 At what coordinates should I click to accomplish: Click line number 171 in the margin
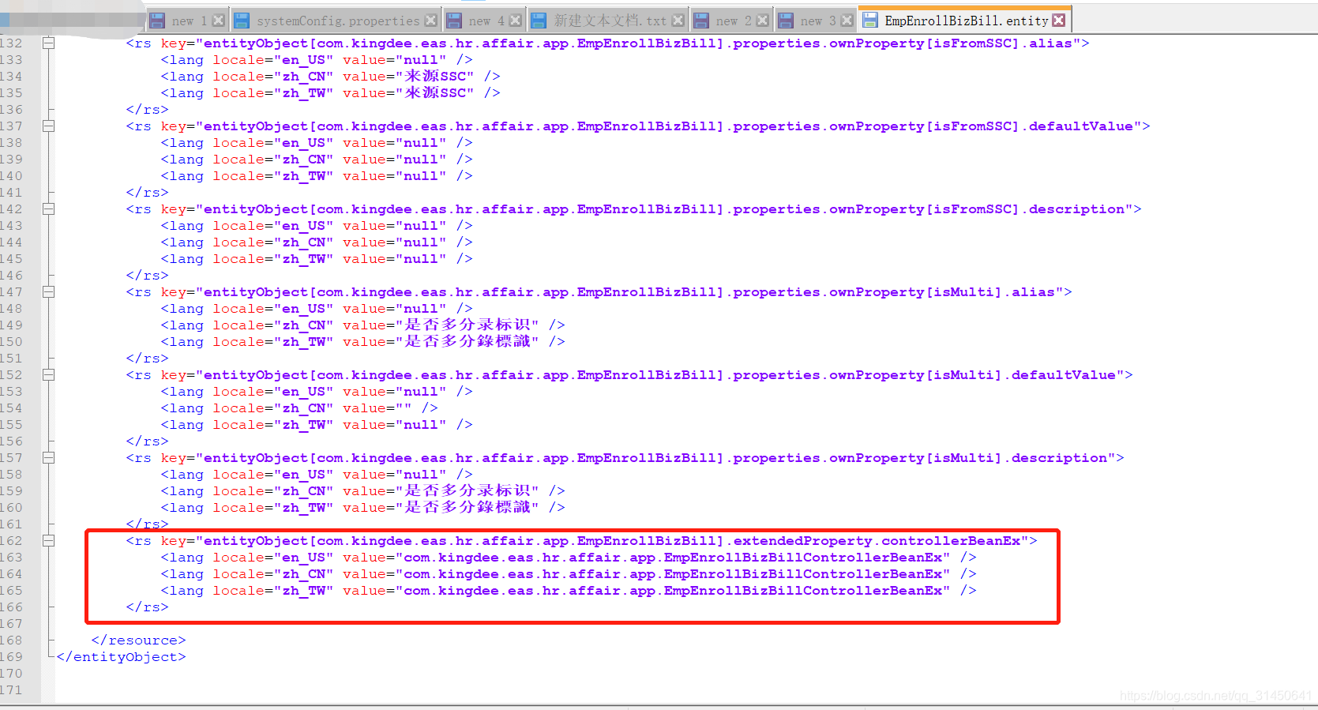tap(12, 690)
